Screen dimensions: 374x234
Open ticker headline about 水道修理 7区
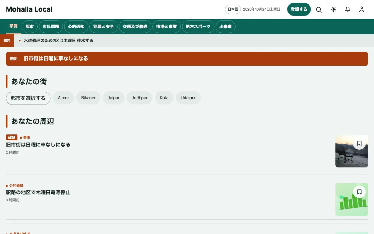pyautogui.click(x=58, y=41)
